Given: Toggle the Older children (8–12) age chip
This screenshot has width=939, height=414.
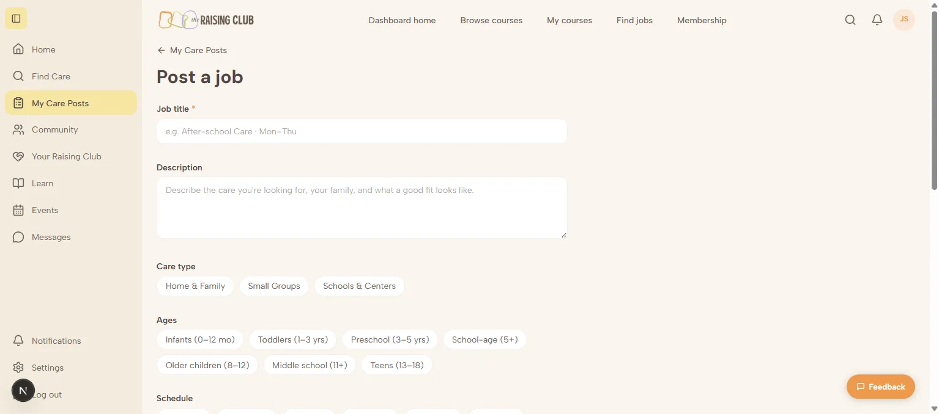Looking at the screenshot, I should pos(207,365).
